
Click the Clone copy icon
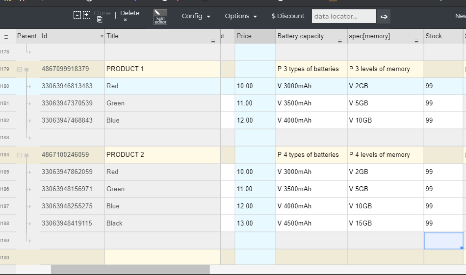tap(100, 20)
